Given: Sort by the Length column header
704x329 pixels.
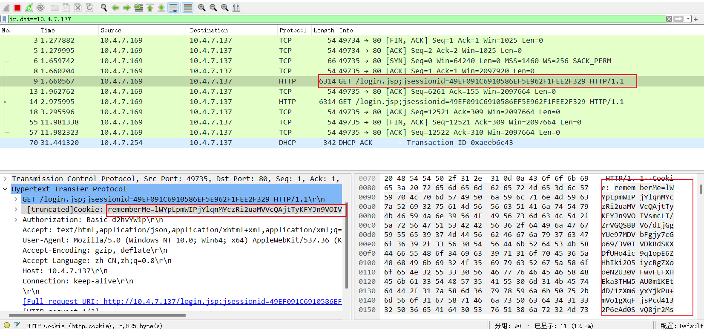Looking at the screenshot, I should point(324,30).
